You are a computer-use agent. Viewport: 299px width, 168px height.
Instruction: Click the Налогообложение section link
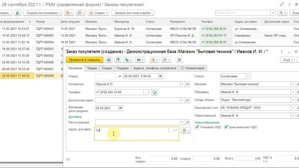207,122
